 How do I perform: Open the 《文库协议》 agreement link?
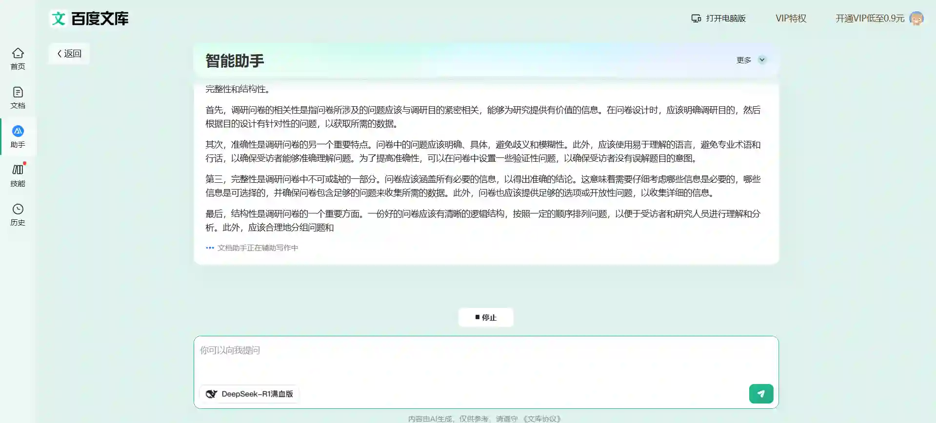pyautogui.click(x=542, y=419)
